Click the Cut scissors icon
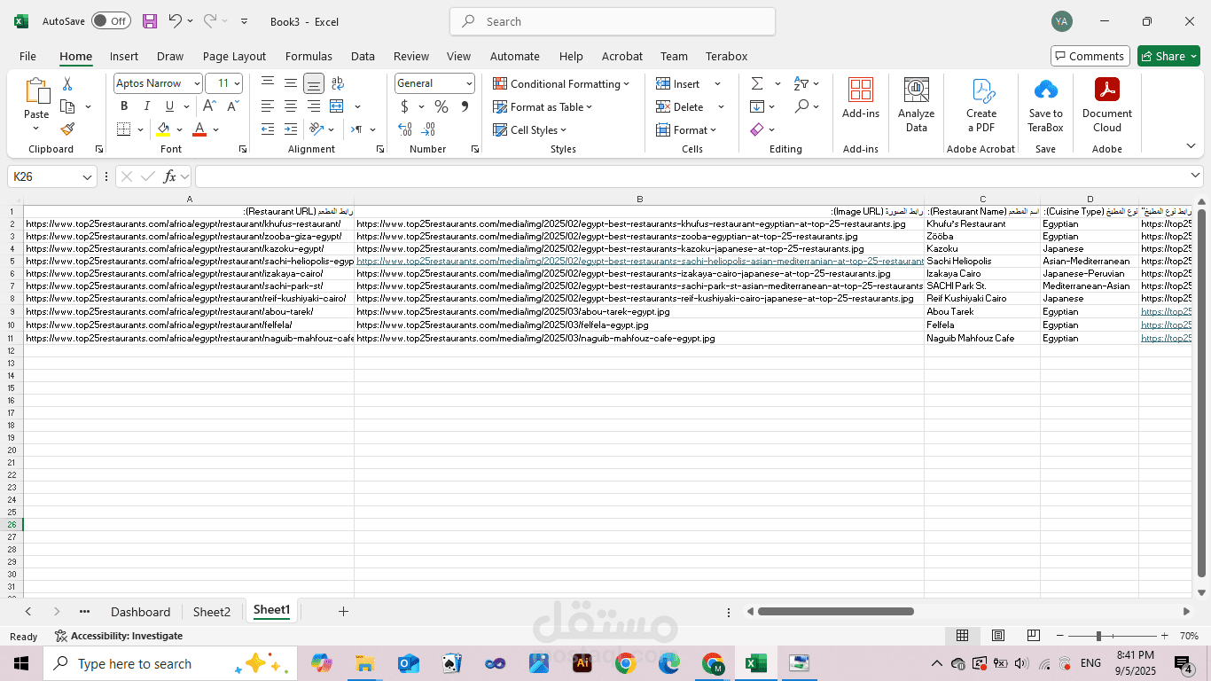Image resolution: width=1211 pixels, height=681 pixels. coord(67,83)
